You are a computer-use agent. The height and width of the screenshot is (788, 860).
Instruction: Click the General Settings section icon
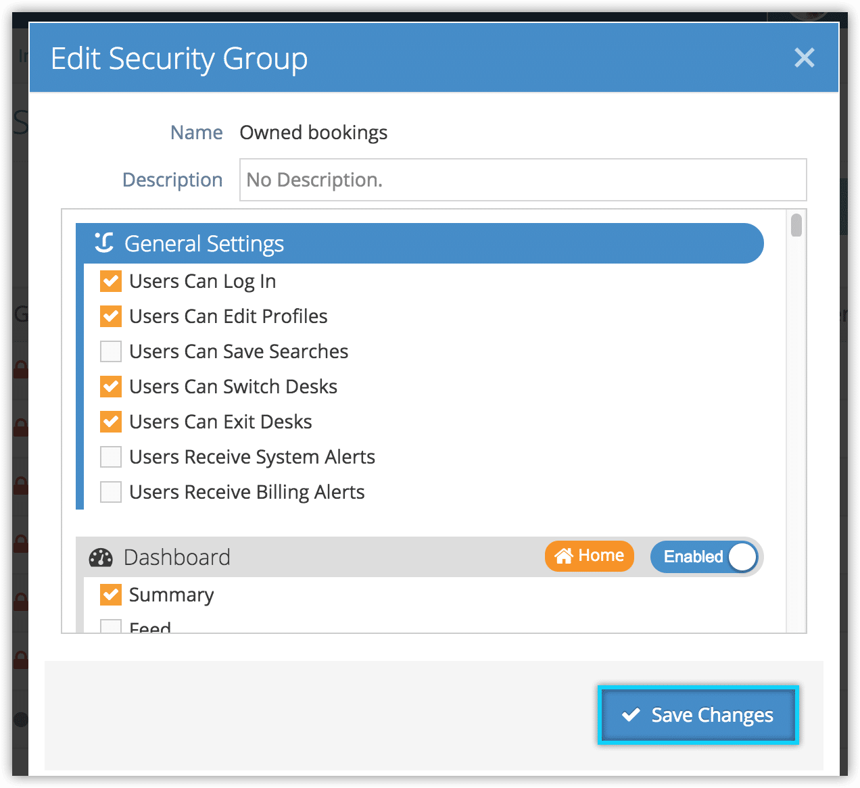click(103, 243)
